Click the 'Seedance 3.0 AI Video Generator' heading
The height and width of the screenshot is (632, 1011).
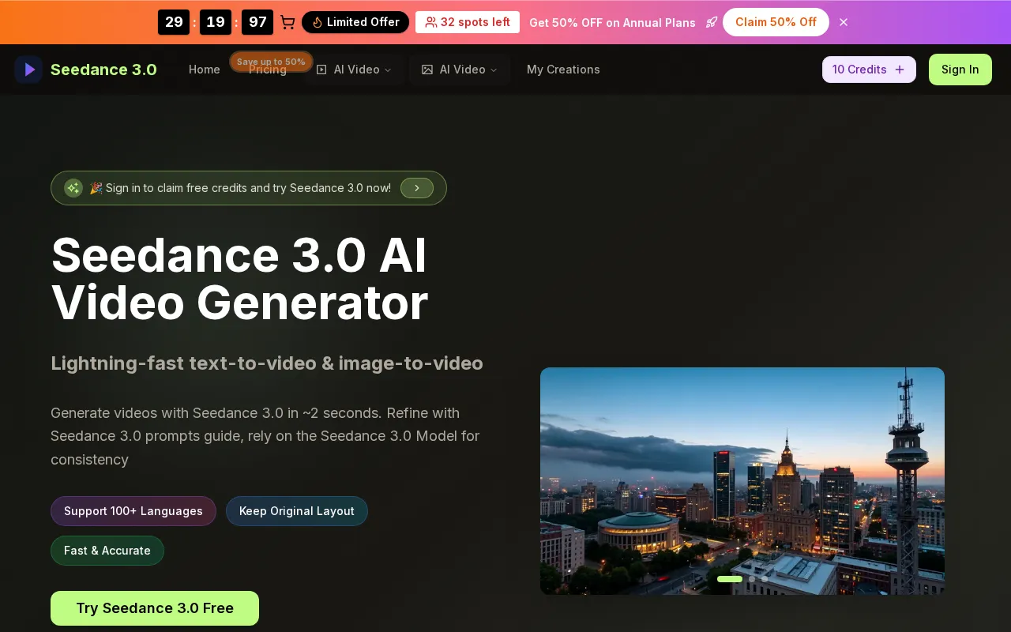239,279
